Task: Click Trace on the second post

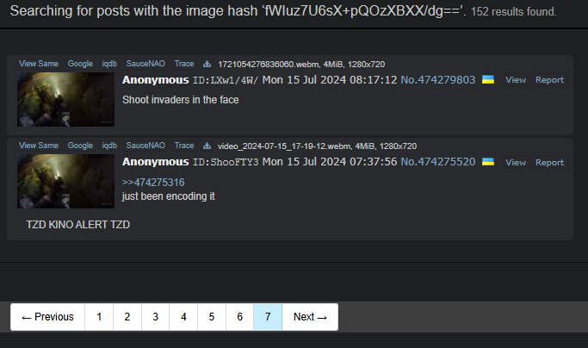Action: pyautogui.click(x=184, y=146)
